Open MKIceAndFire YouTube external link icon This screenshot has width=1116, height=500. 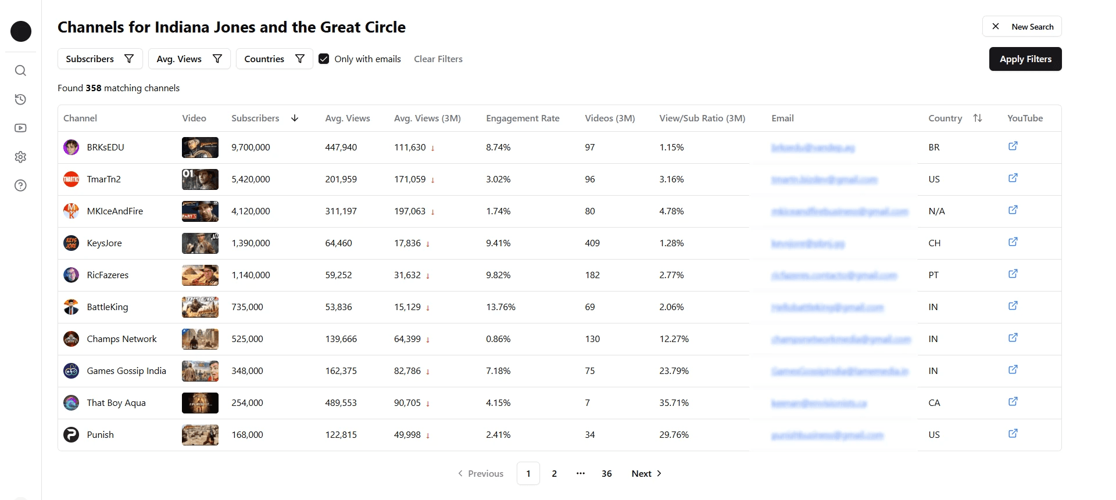coord(1013,210)
